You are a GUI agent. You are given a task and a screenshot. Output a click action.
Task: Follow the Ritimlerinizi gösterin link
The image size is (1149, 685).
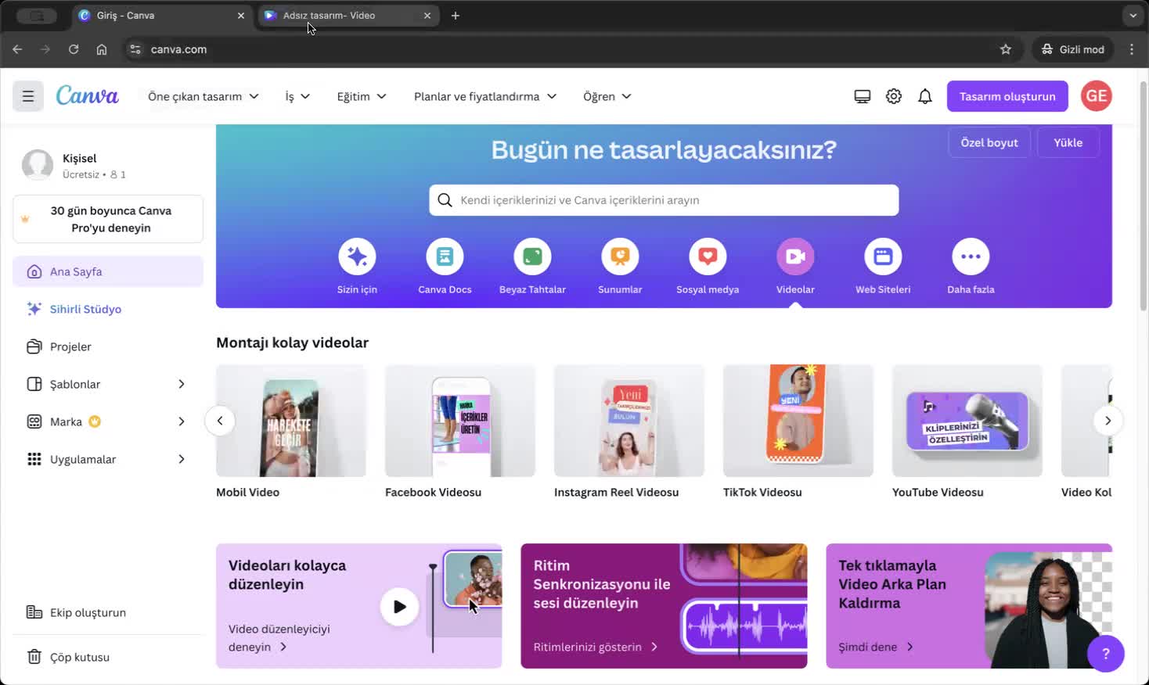(596, 647)
